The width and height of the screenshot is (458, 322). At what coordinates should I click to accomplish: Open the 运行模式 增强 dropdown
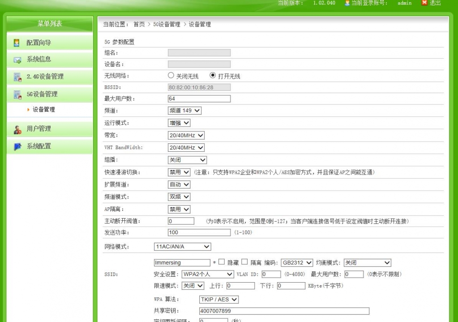click(x=179, y=123)
